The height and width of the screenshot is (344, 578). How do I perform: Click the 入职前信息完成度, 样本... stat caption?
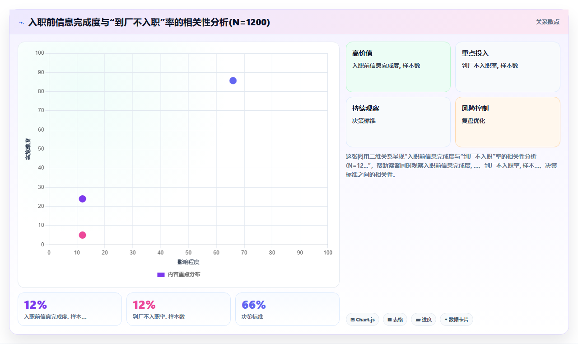55,317
